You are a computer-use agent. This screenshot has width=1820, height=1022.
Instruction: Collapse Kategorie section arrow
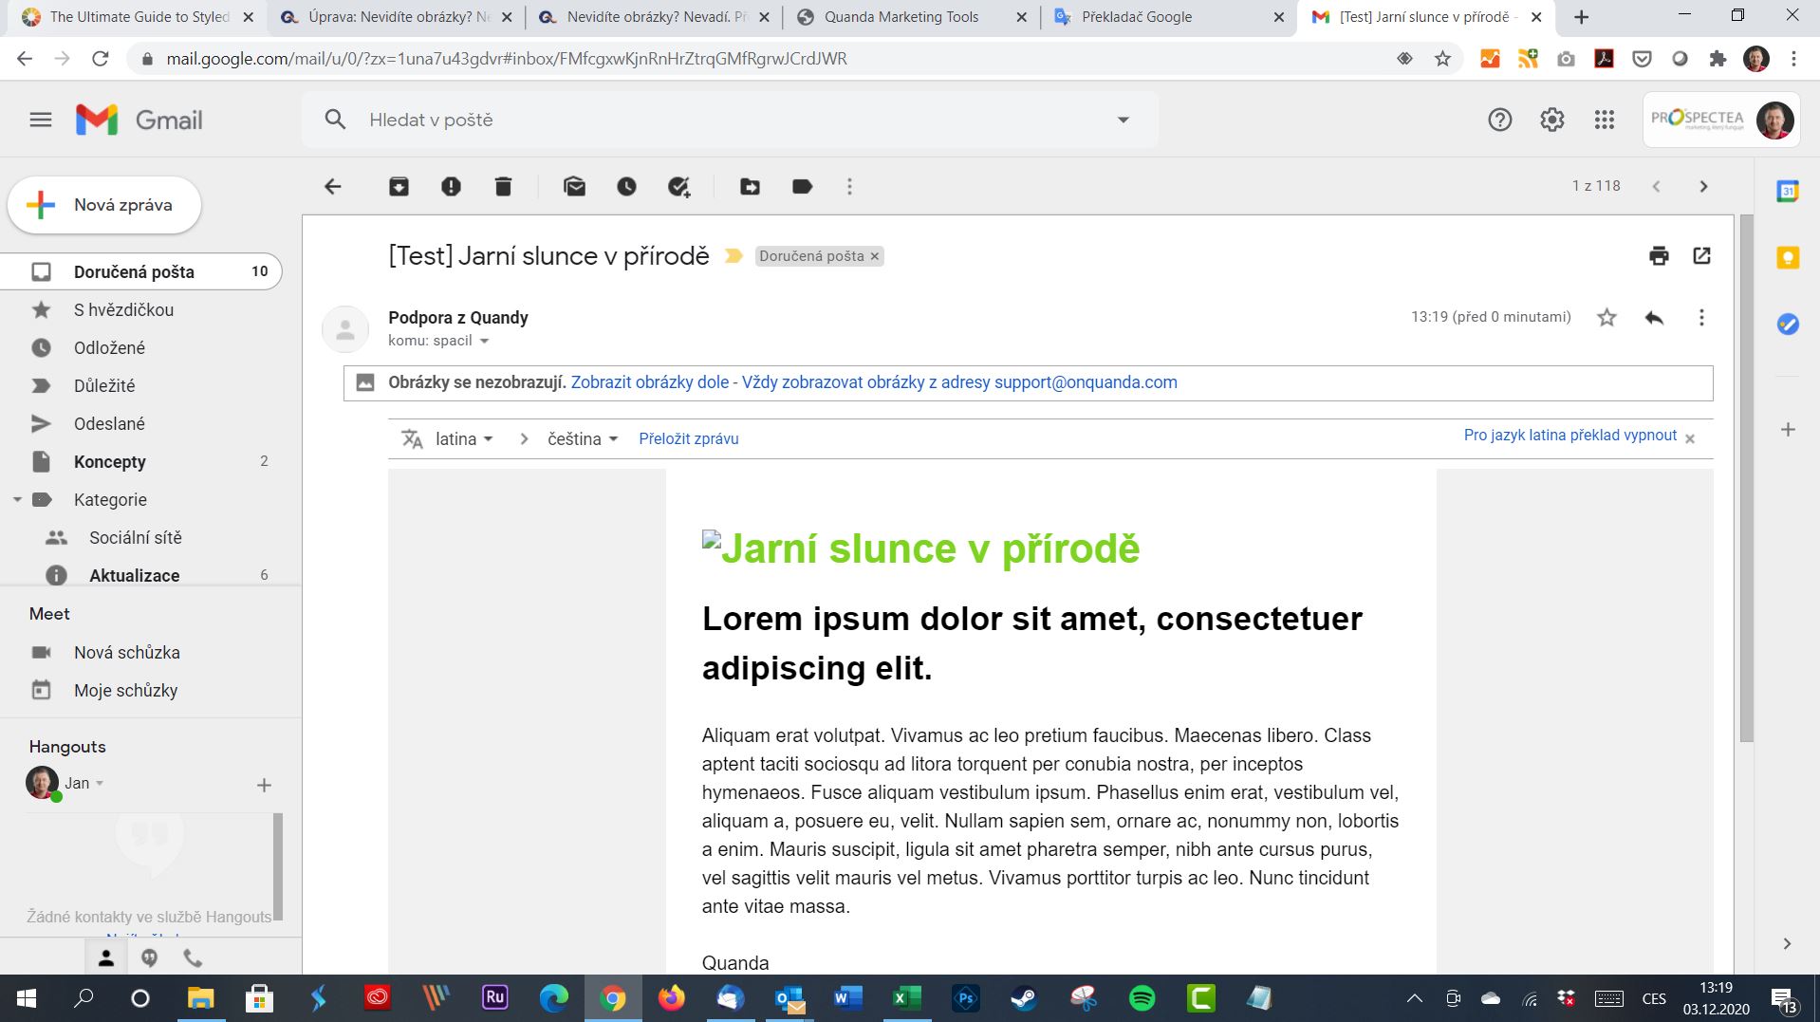click(x=17, y=500)
